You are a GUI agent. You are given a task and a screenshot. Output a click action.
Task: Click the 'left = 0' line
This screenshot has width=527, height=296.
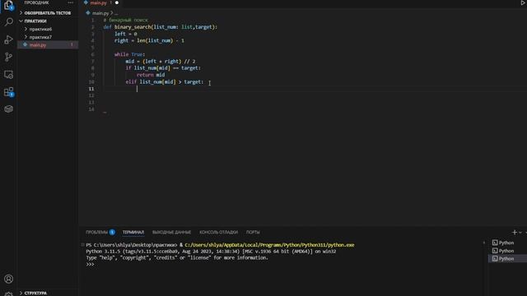pyautogui.click(x=125, y=34)
